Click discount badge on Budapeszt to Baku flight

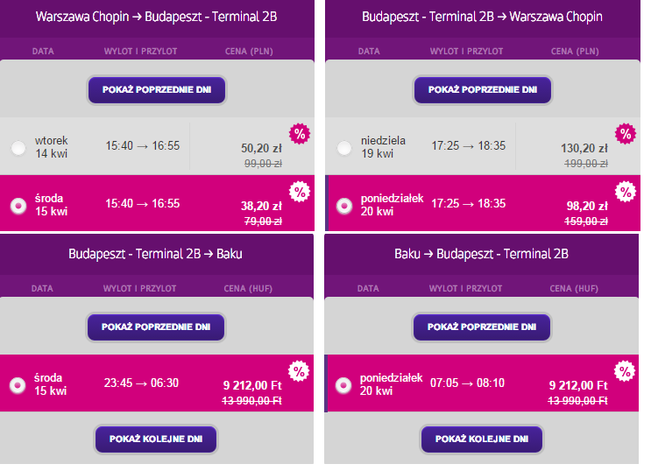tap(299, 371)
